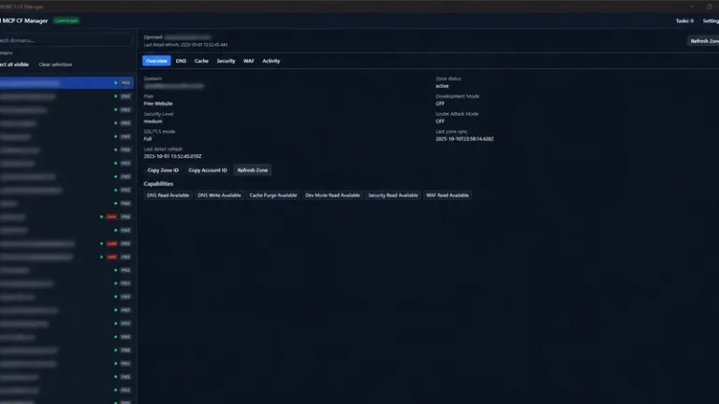Image resolution: width=719 pixels, height=404 pixels.
Task: Click the MCP CF Manager app title
Action: (25, 21)
